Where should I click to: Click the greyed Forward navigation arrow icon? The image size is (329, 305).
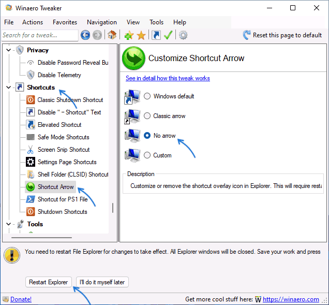[x=97, y=35]
